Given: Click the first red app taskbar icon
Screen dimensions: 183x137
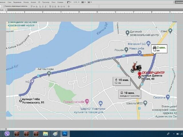Looking at the screenshot, I should (x=17, y=134).
